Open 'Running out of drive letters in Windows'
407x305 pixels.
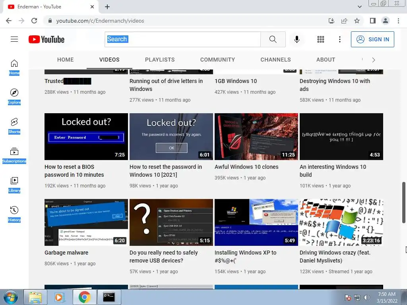pos(166,85)
